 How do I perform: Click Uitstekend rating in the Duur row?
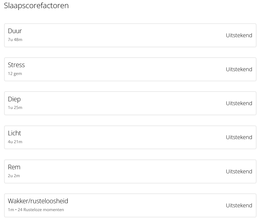click(x=239, y=35)
